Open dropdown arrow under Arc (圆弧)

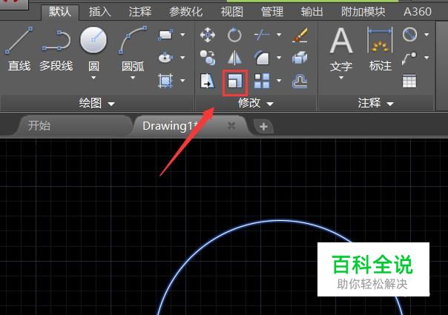point(133,77)
